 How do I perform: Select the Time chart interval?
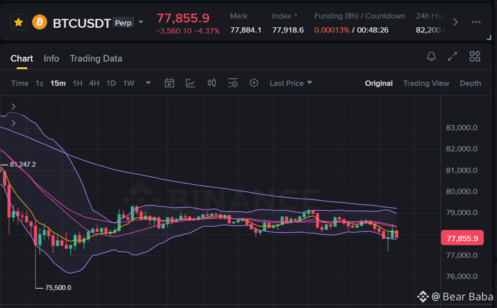(20, 83)
